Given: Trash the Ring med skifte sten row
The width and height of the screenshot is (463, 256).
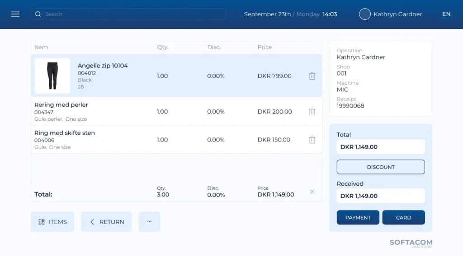Looking at the screenshot, I should tap(312, 140).
